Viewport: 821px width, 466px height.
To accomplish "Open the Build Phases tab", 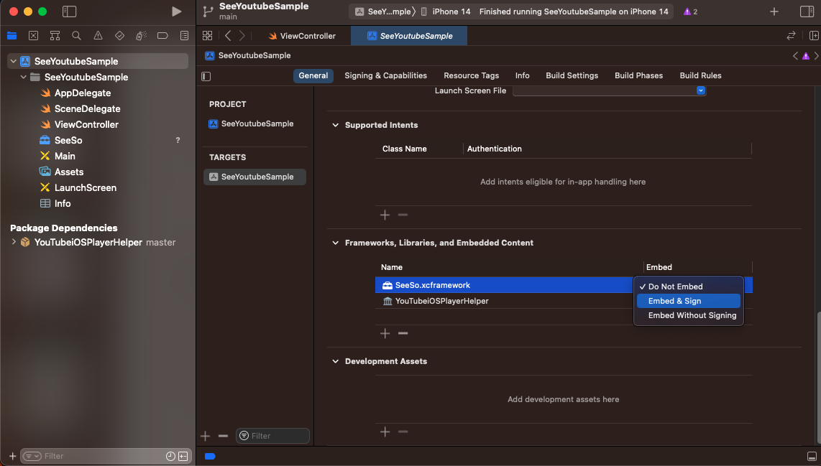I will pos(638,75).
